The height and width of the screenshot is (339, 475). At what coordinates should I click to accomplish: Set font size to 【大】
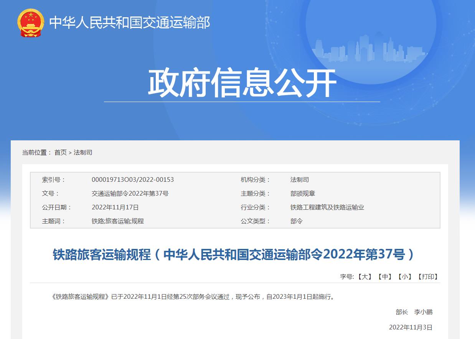tap(364, 276)
